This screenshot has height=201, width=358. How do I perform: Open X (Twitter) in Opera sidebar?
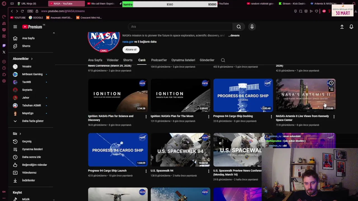click(4, 52)
